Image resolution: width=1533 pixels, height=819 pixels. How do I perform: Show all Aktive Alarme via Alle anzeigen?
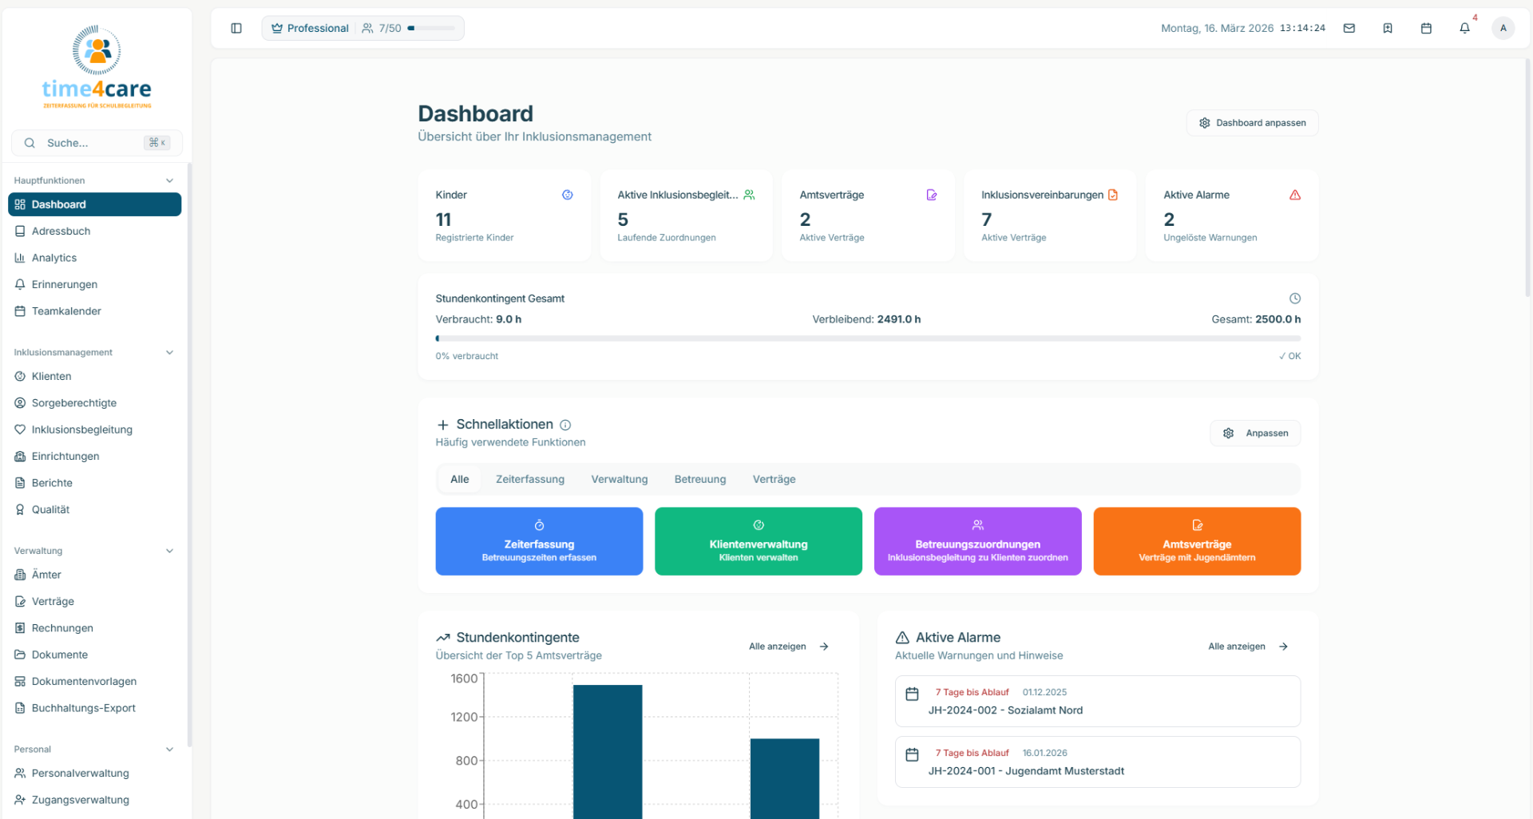(x=1249, y=647)
